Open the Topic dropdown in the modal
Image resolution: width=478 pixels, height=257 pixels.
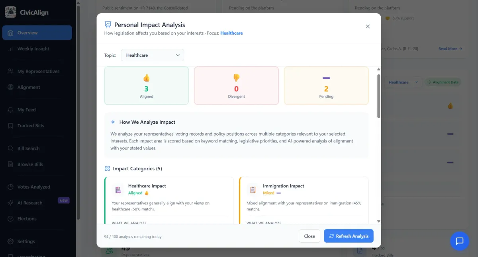(152, 55)
